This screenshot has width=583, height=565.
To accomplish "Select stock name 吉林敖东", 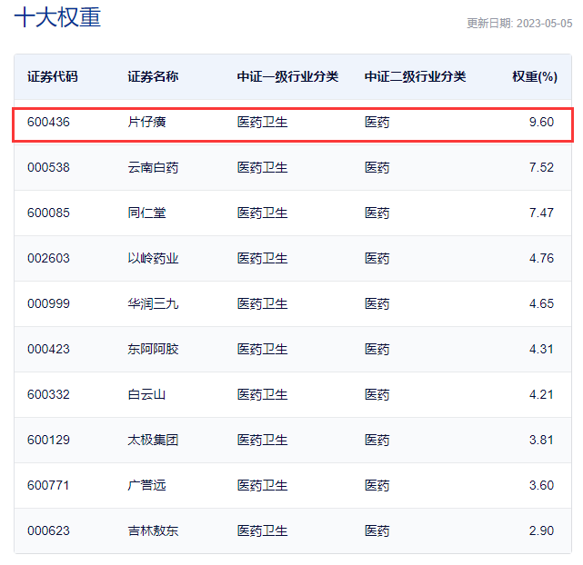I will click(153, 530).
